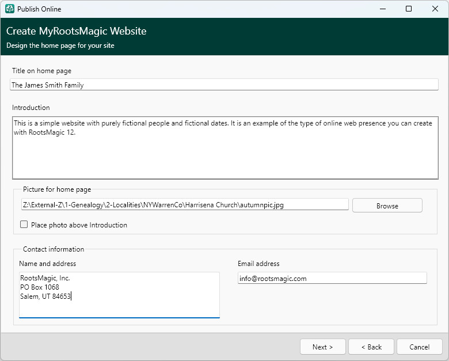This screenshot has width=449, height=361.
Task: Click the 'Create MyRootsMagic Website' heading
Action: click(x=76, y=31)
